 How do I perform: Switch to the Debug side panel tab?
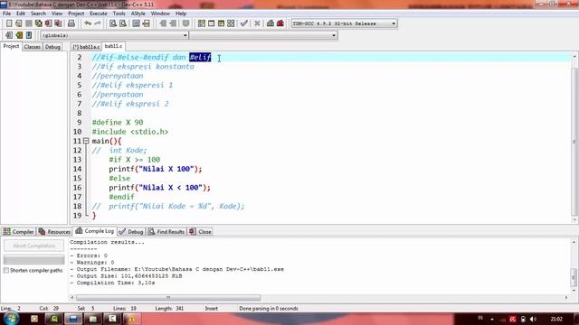[52, 47]
